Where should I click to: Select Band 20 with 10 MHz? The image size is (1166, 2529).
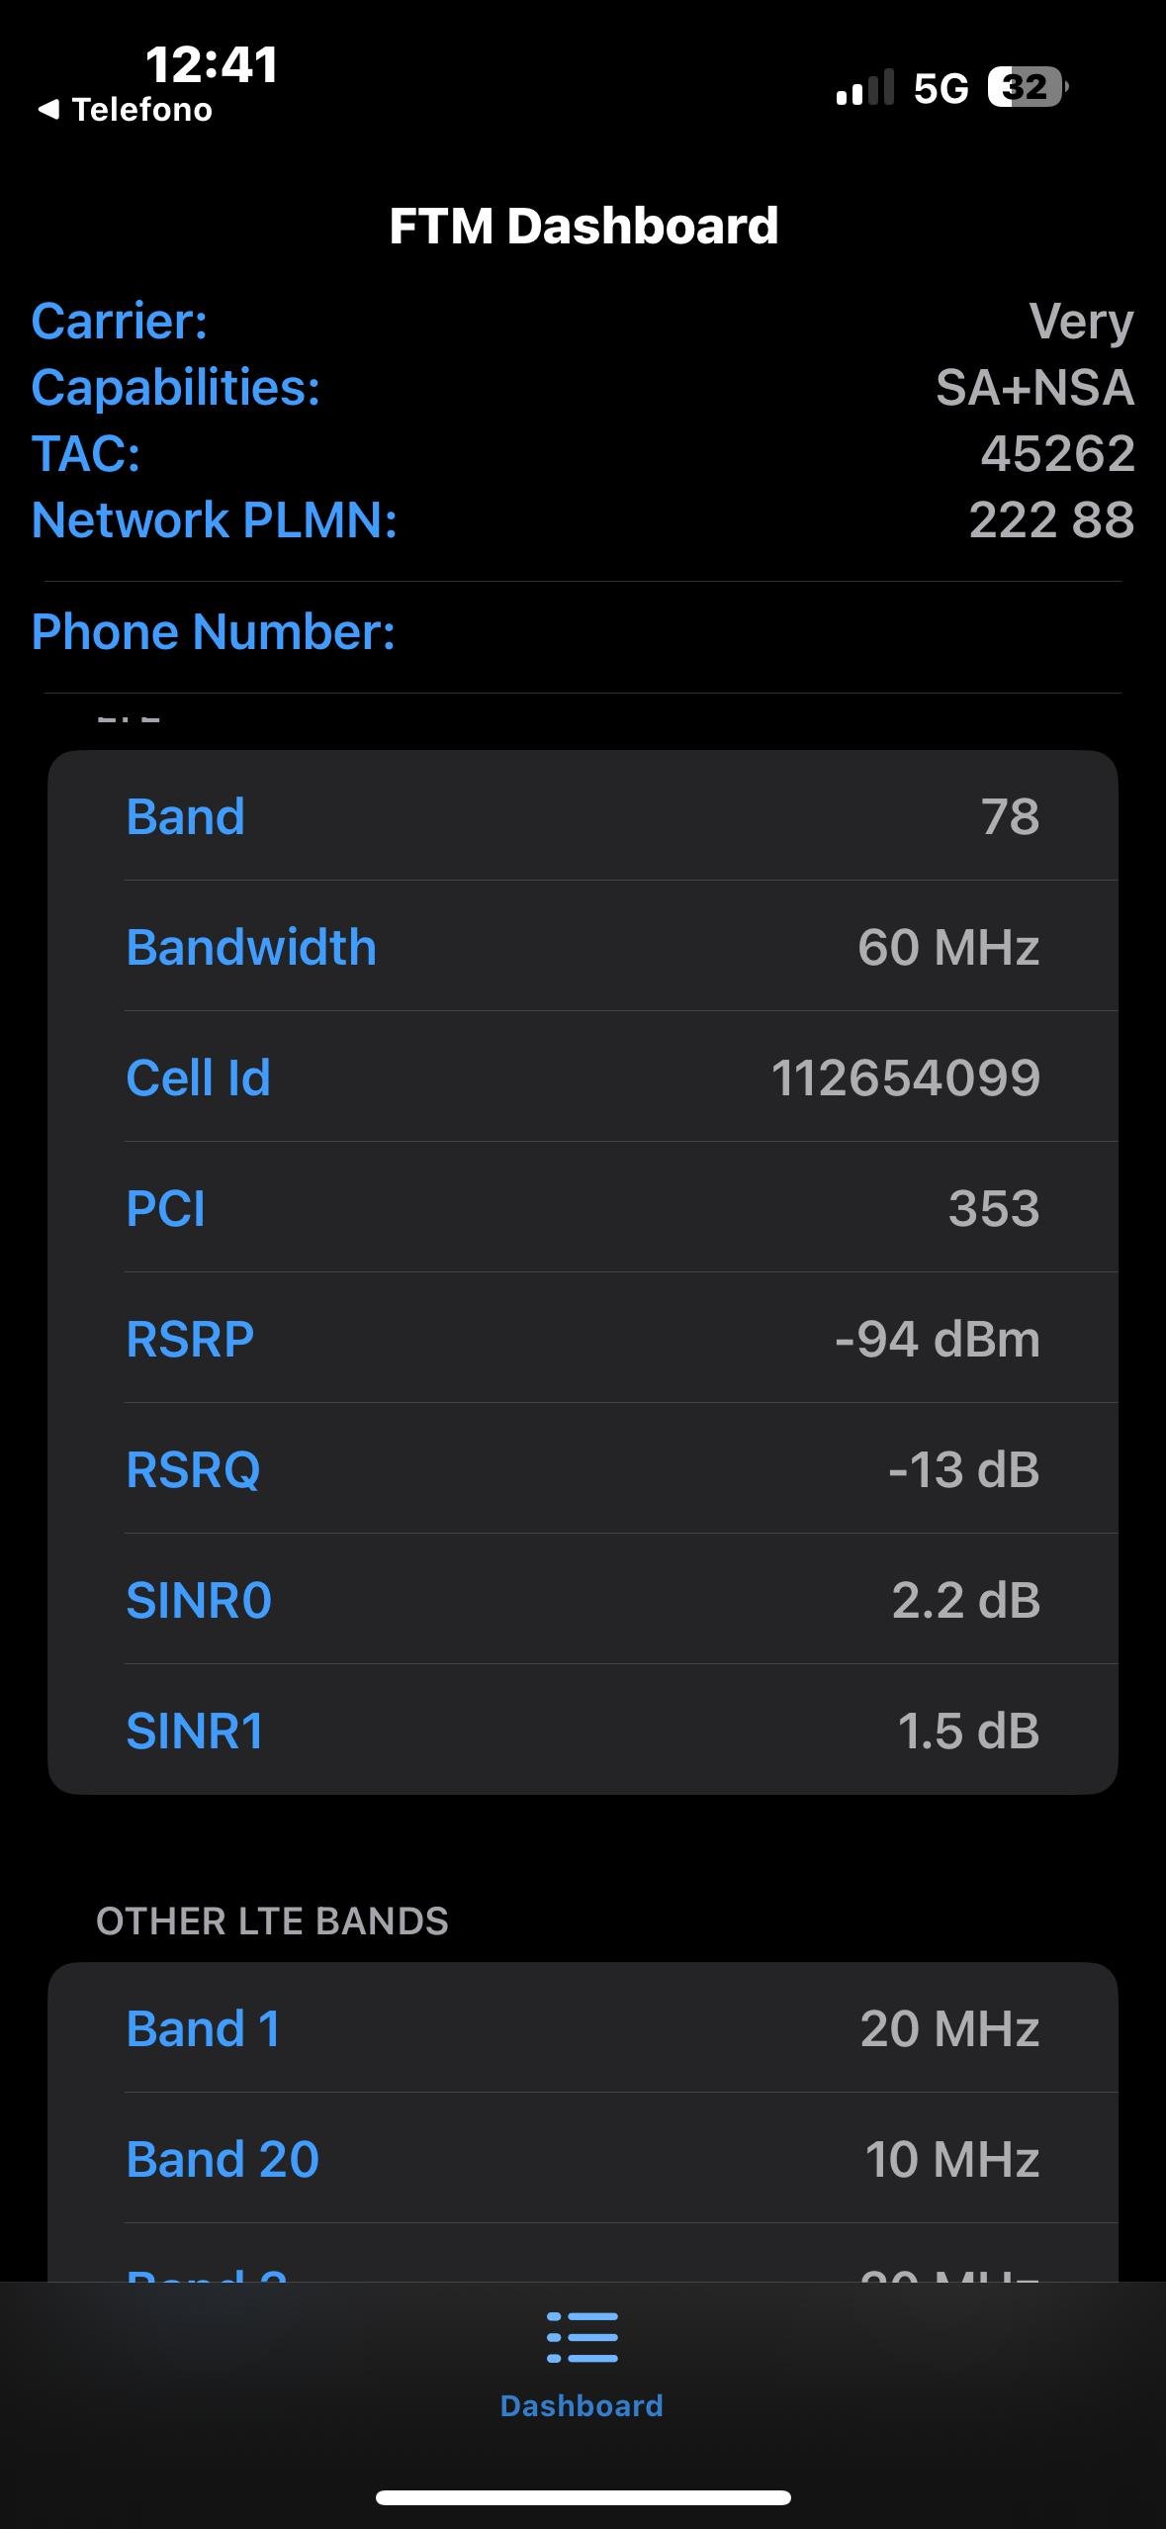[583, 2159]
